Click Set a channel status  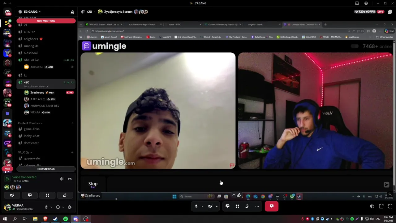click(x=36, y=87)
